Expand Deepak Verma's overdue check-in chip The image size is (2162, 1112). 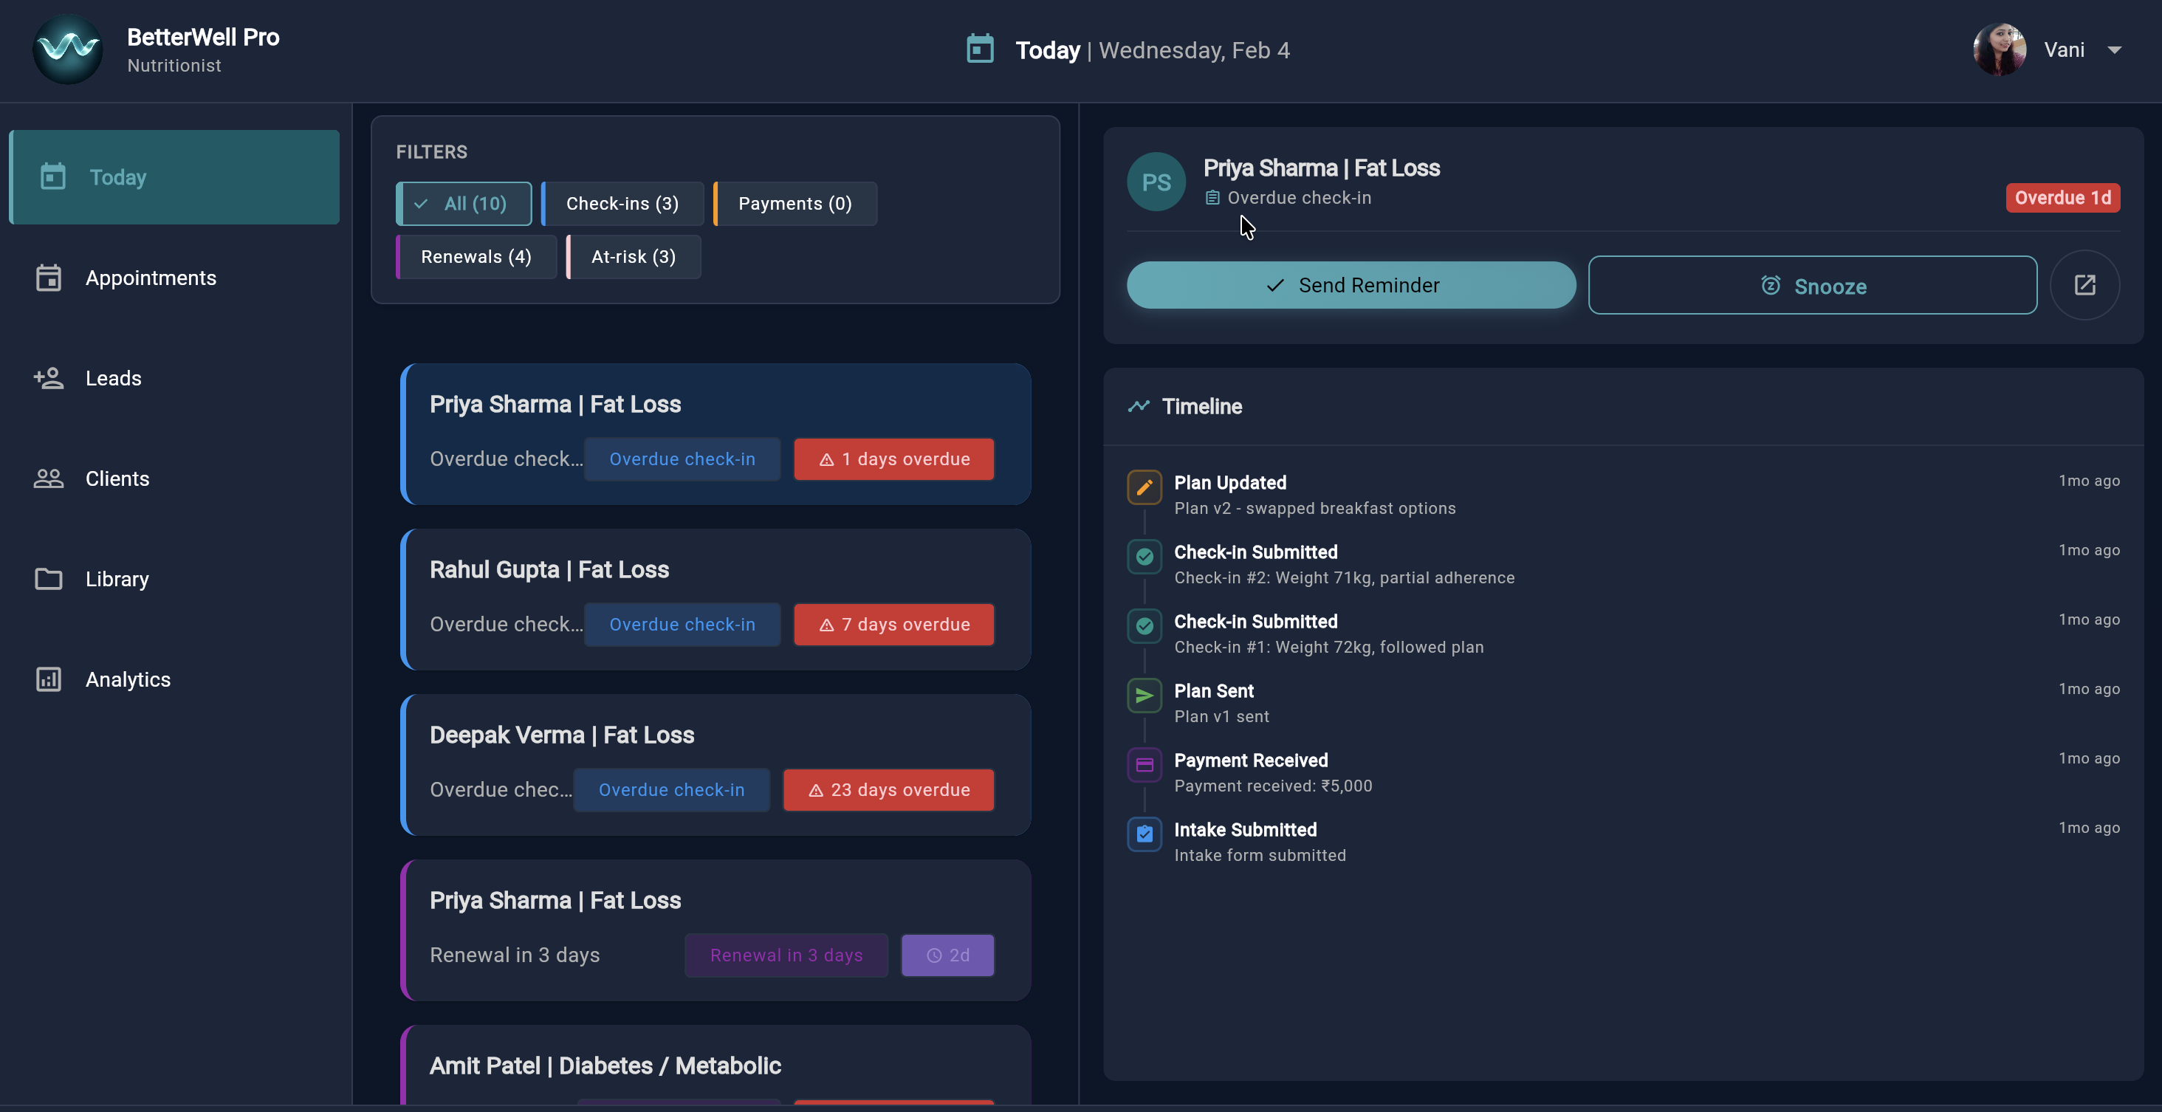coord(671,789)
